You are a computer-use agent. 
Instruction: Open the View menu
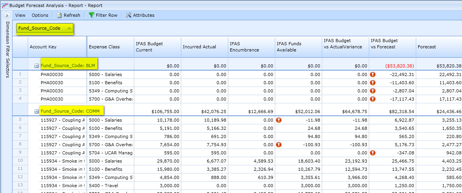[x=20, y=15]
